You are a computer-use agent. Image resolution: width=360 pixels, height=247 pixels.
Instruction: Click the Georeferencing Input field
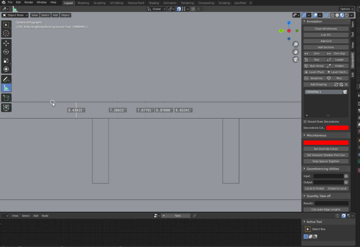pos(328,176)
